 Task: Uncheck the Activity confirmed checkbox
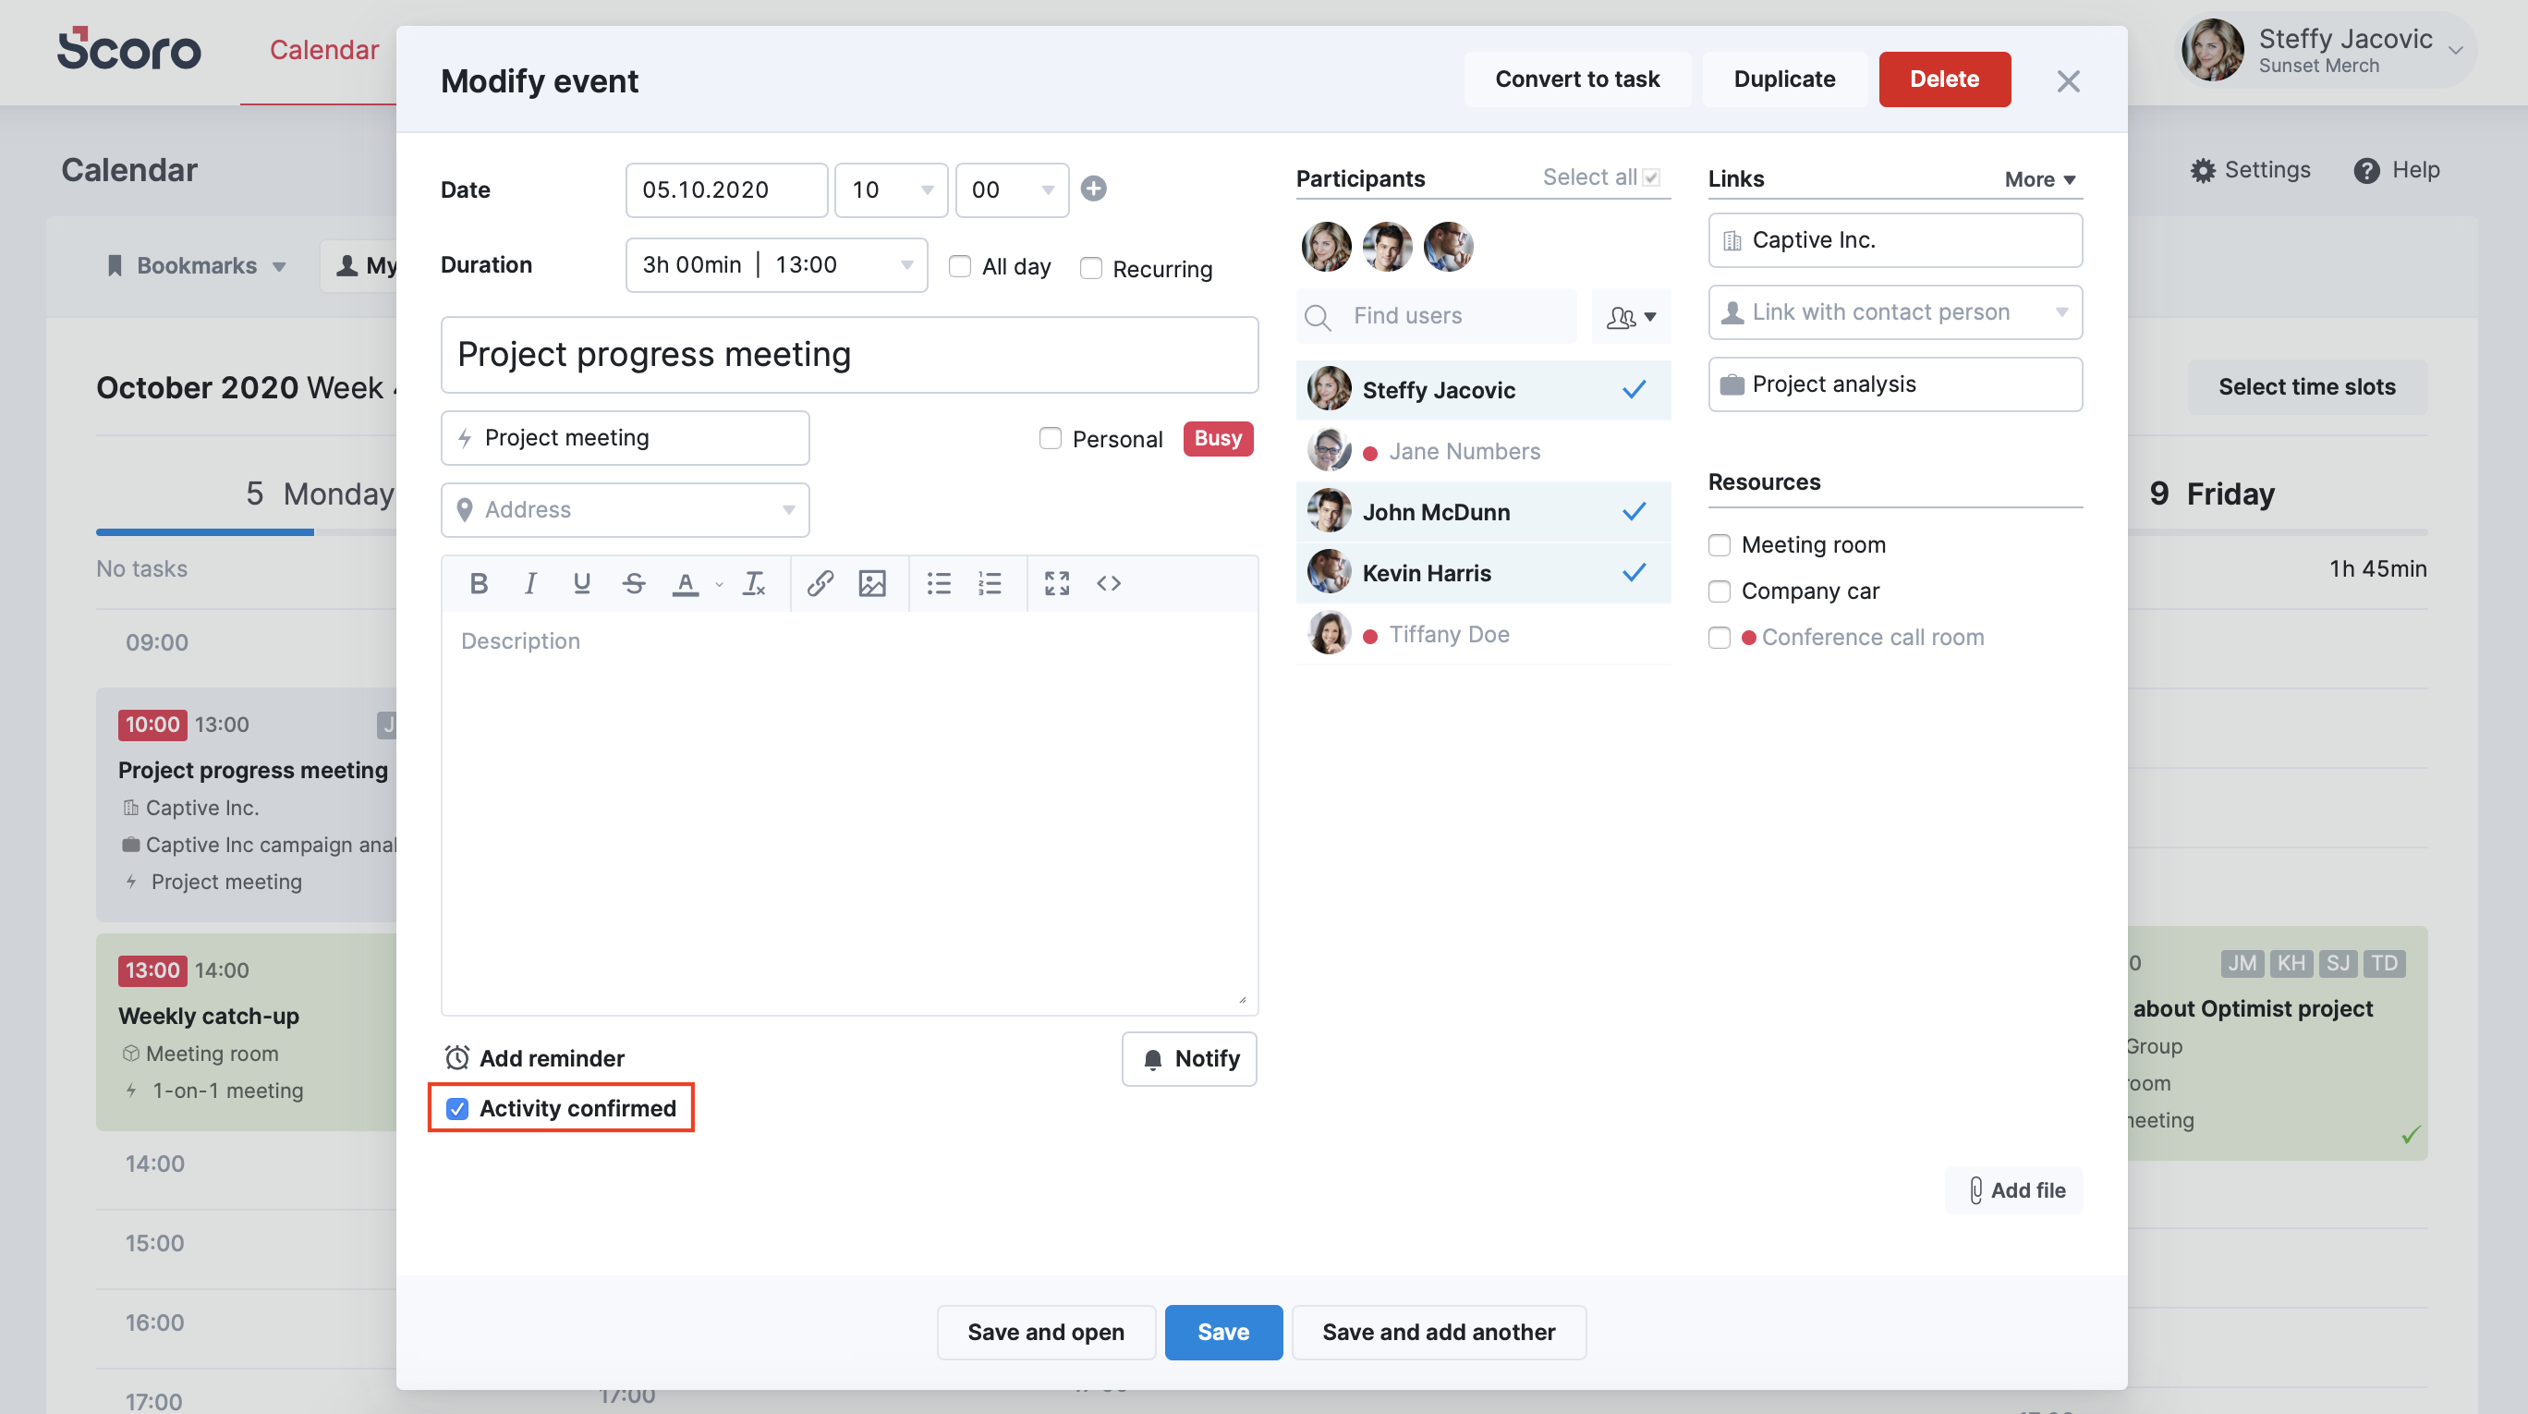click(456, 1108)
